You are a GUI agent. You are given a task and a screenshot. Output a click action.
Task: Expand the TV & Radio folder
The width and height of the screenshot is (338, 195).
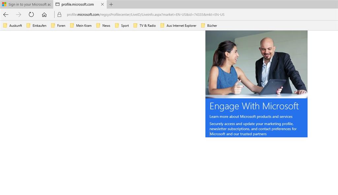pyautogui.click(x=145, y=26)
